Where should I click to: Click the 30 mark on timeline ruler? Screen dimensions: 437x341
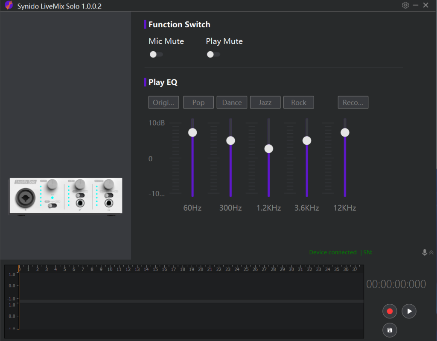[x=291, y=269]
